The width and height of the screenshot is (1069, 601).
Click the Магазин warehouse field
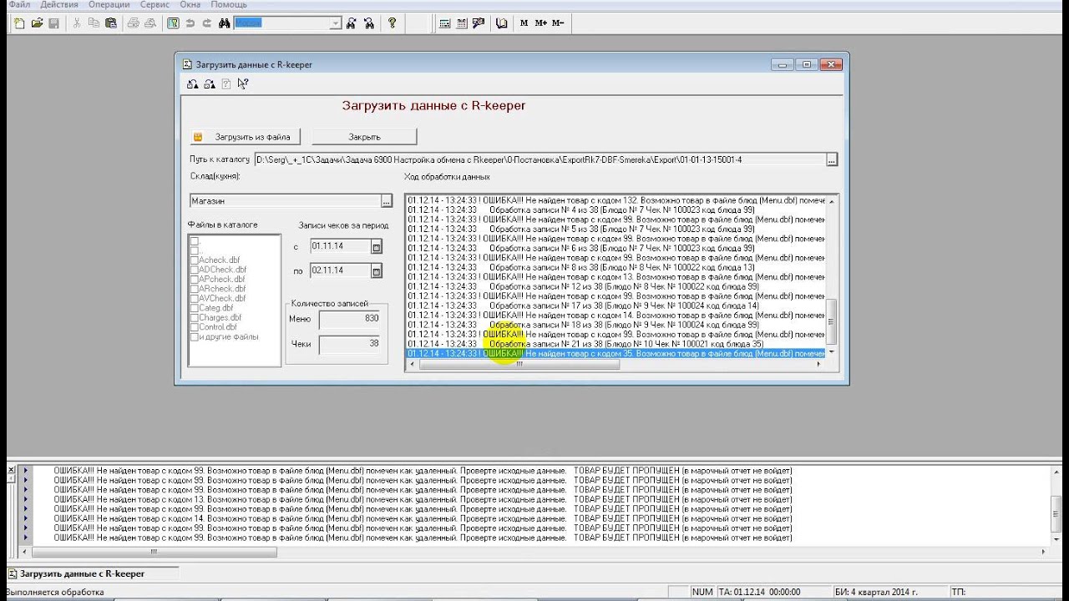(285, 201)
